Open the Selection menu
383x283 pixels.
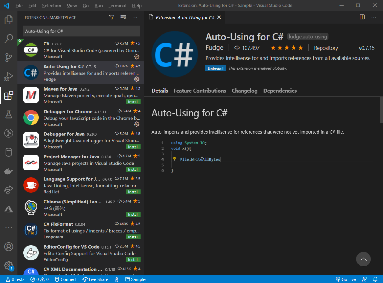click(x=52, y=6)
